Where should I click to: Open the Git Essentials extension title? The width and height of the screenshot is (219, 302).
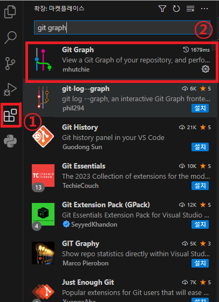point(84,166)
